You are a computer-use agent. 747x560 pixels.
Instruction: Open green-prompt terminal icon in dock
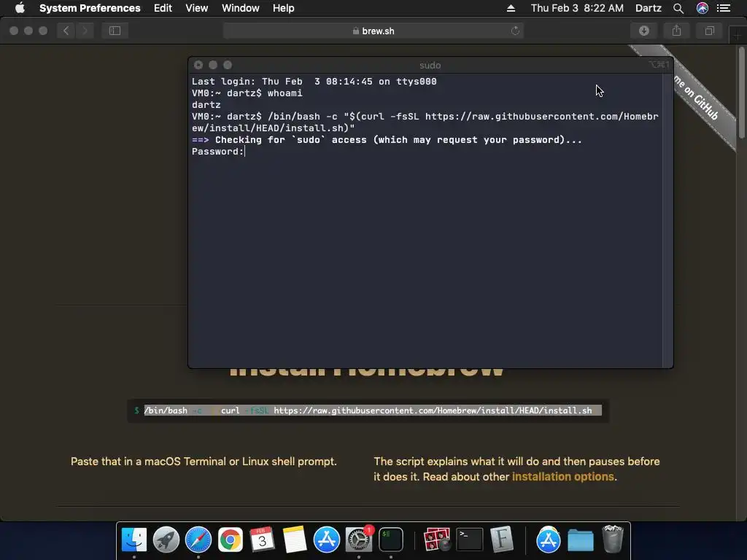coord(391,540)
